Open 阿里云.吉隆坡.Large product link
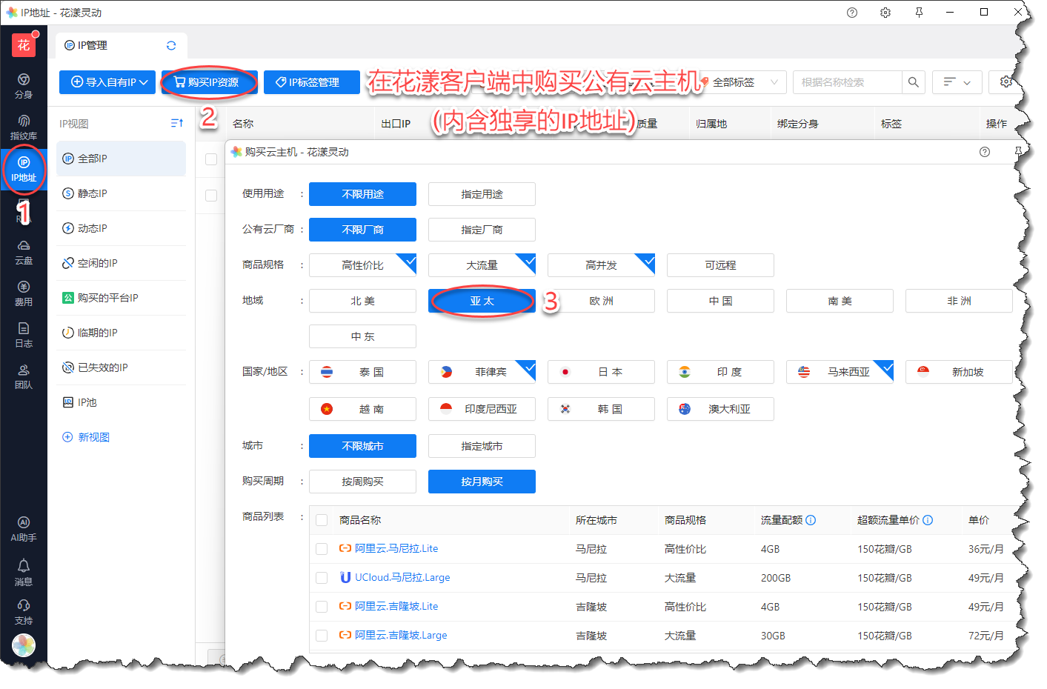 401,635
